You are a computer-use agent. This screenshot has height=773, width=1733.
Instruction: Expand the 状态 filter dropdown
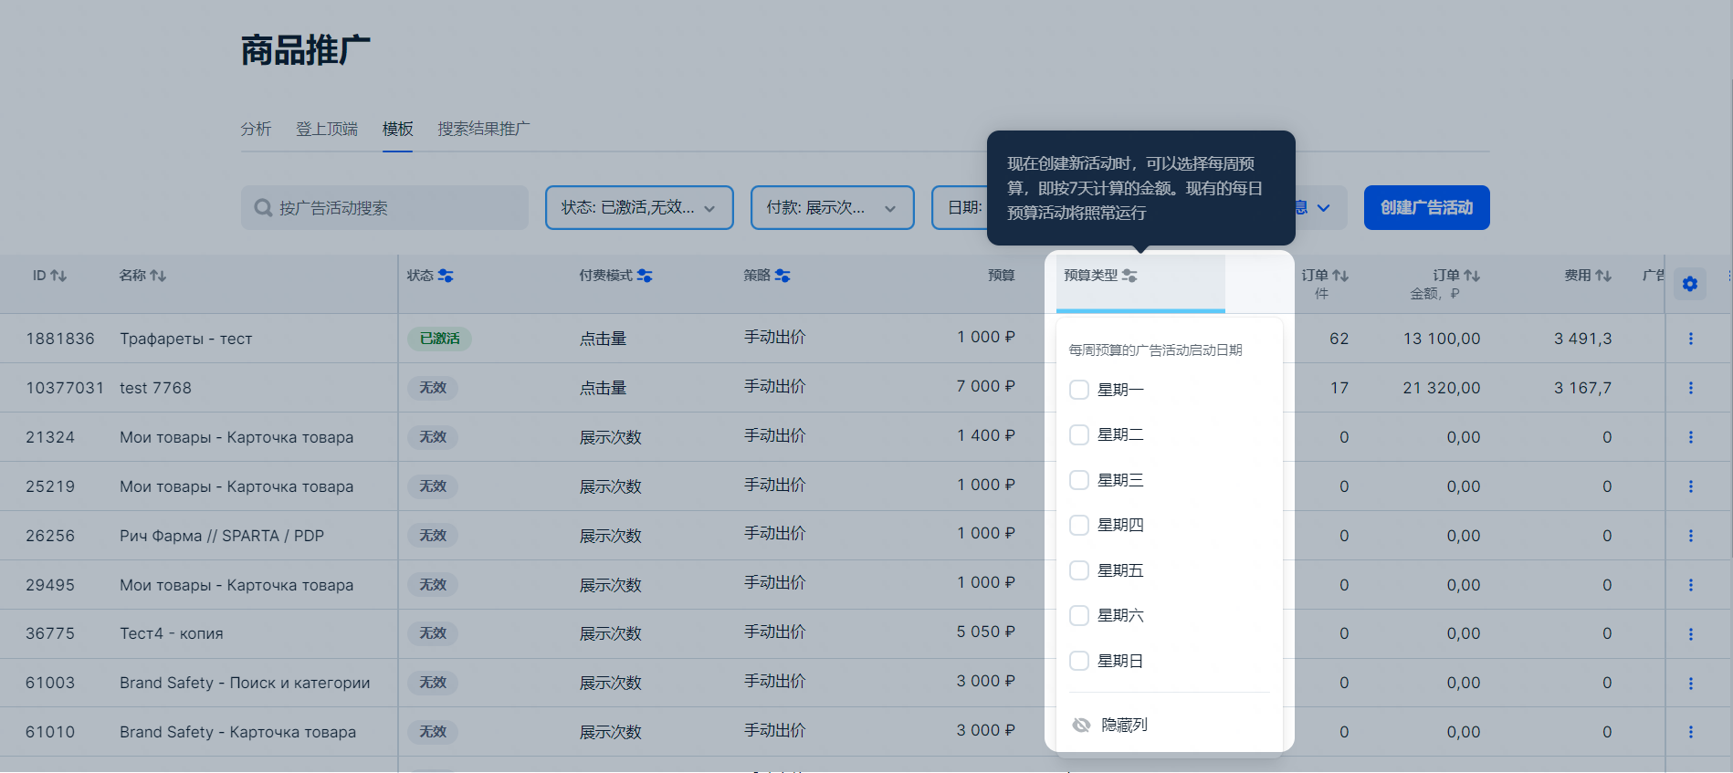639,208
